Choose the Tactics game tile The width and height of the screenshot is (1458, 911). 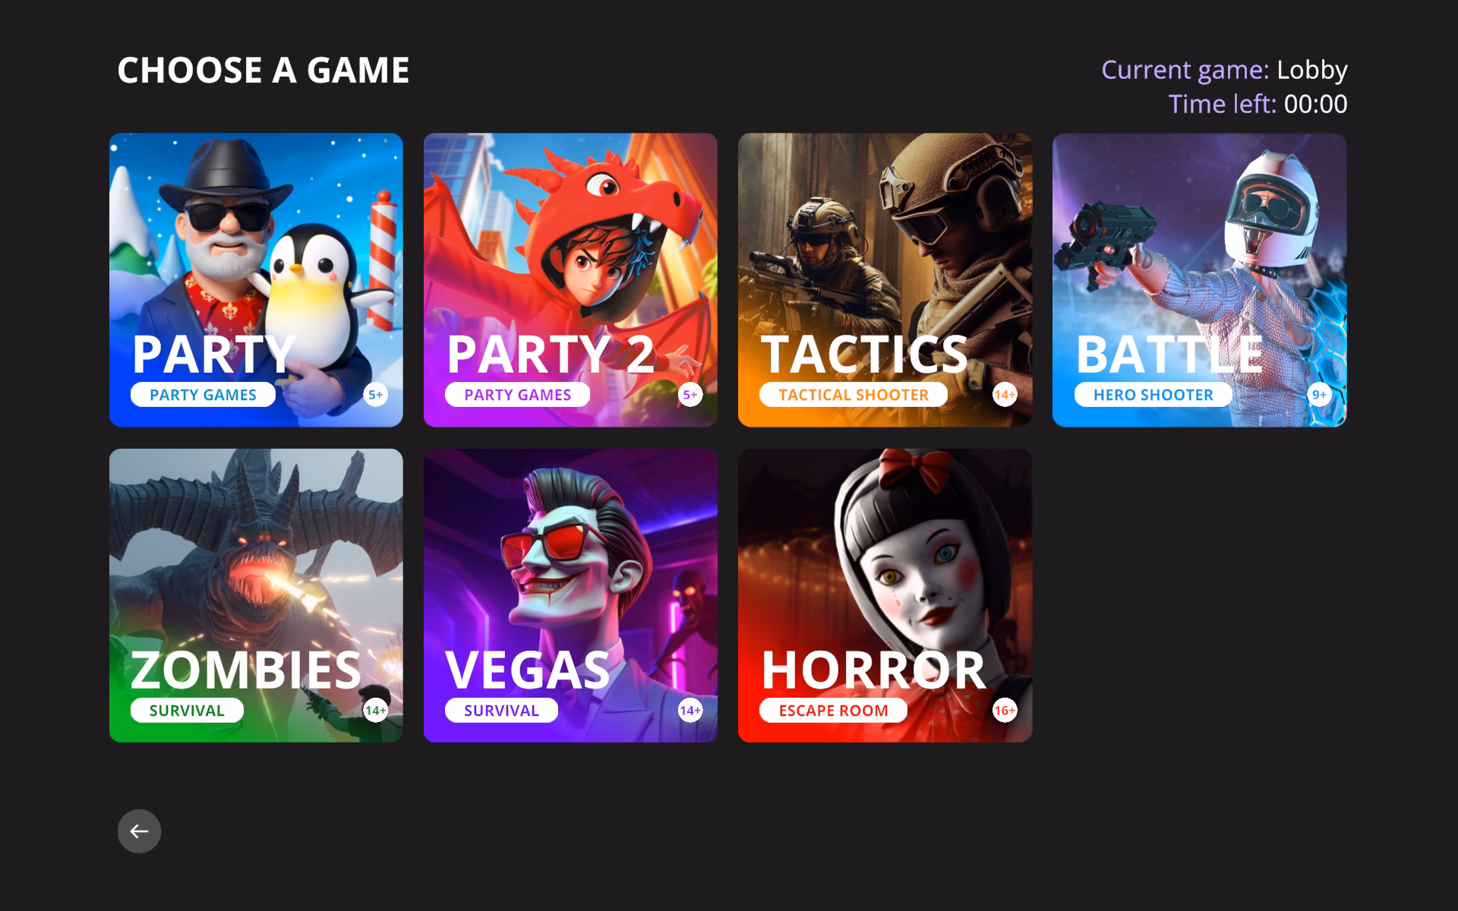(x=885, y=280)
